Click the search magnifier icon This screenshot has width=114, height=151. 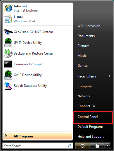(x=69, y=146)
